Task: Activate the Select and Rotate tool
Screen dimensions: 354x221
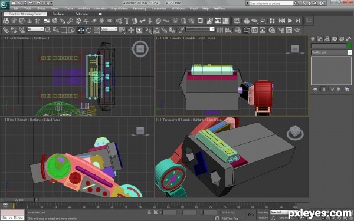Action: 88,30
